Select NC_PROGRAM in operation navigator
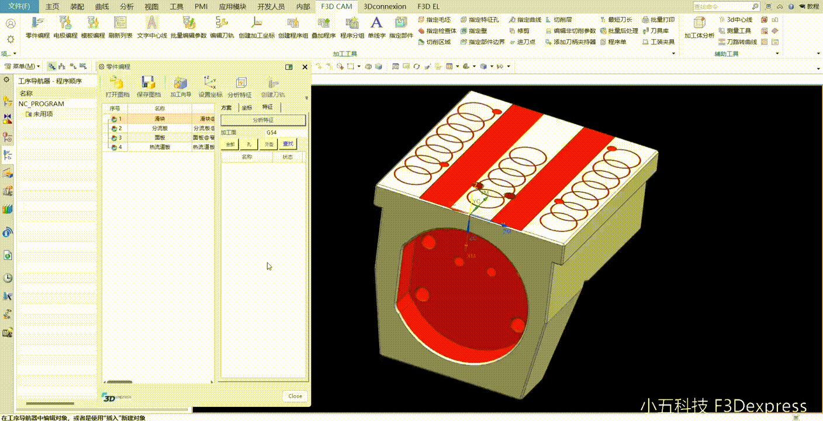Image resolution: width=823 pixels, height=421 pixels. (x=42, y=103)
